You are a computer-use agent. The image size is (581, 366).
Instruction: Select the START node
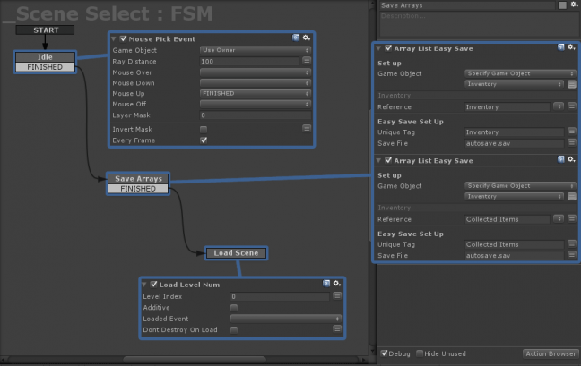point(45,30)
